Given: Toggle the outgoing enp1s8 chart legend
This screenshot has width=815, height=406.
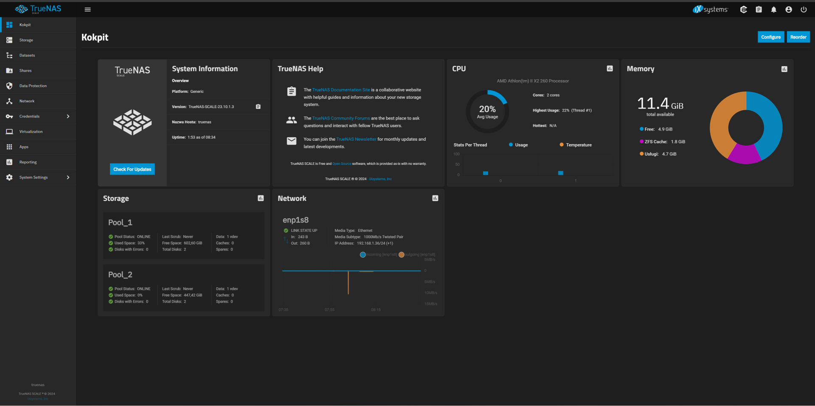Looking at the screenshot, I should point(417,255).
